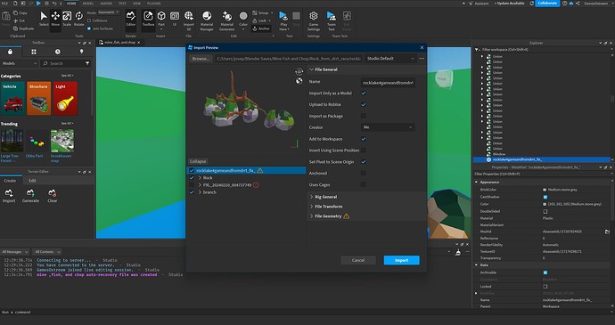Choose the Rotate tool
Image resolution: width=615 pixels, height=325 pixels.
click(x=78, y=19)
